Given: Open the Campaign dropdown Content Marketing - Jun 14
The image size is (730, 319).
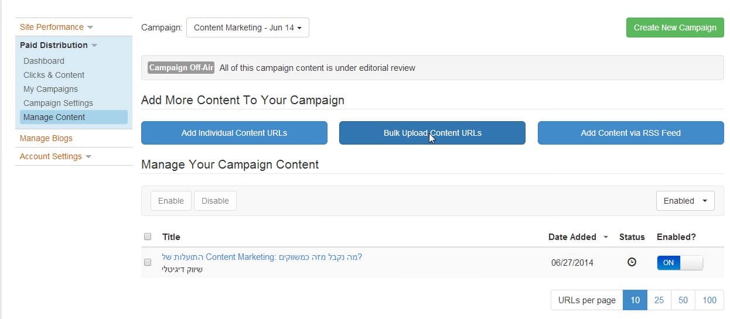Looking at the screenshot, I should (x=248, y=28).
